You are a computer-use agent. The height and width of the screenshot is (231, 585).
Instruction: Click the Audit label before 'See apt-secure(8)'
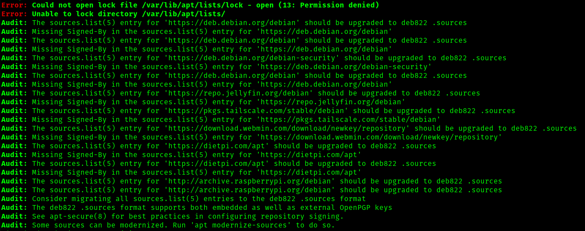point(14,216)
